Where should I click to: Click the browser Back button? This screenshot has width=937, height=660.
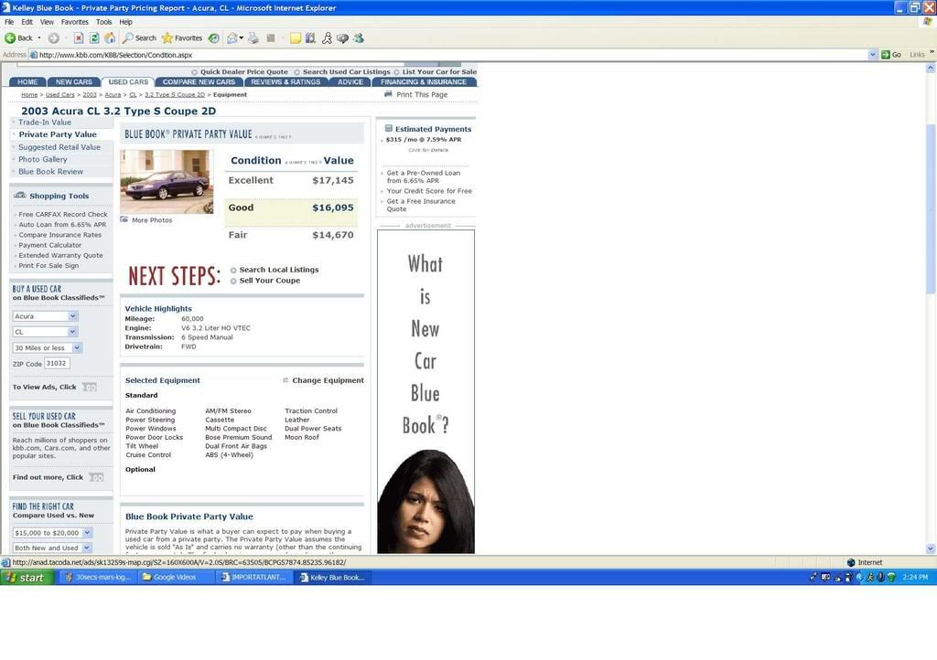pyautogui.click(x=18, y=38)
